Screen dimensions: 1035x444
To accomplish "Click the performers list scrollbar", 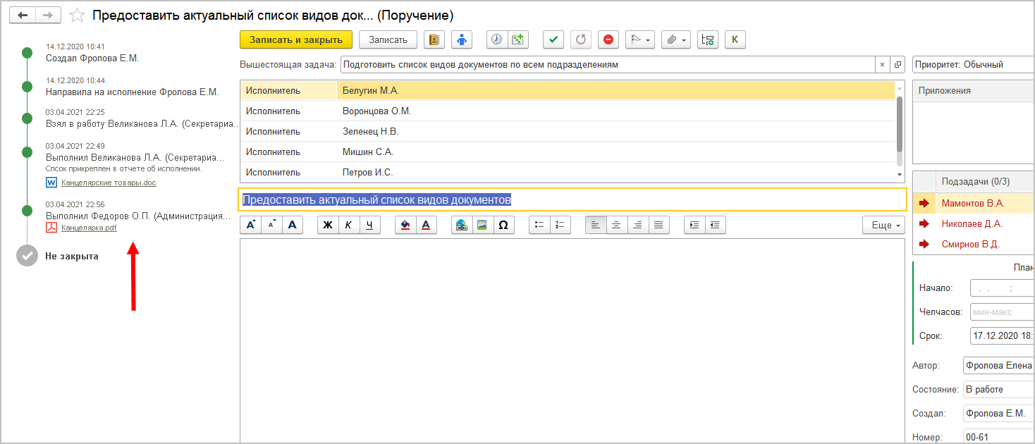I will [x=899, y=124].
